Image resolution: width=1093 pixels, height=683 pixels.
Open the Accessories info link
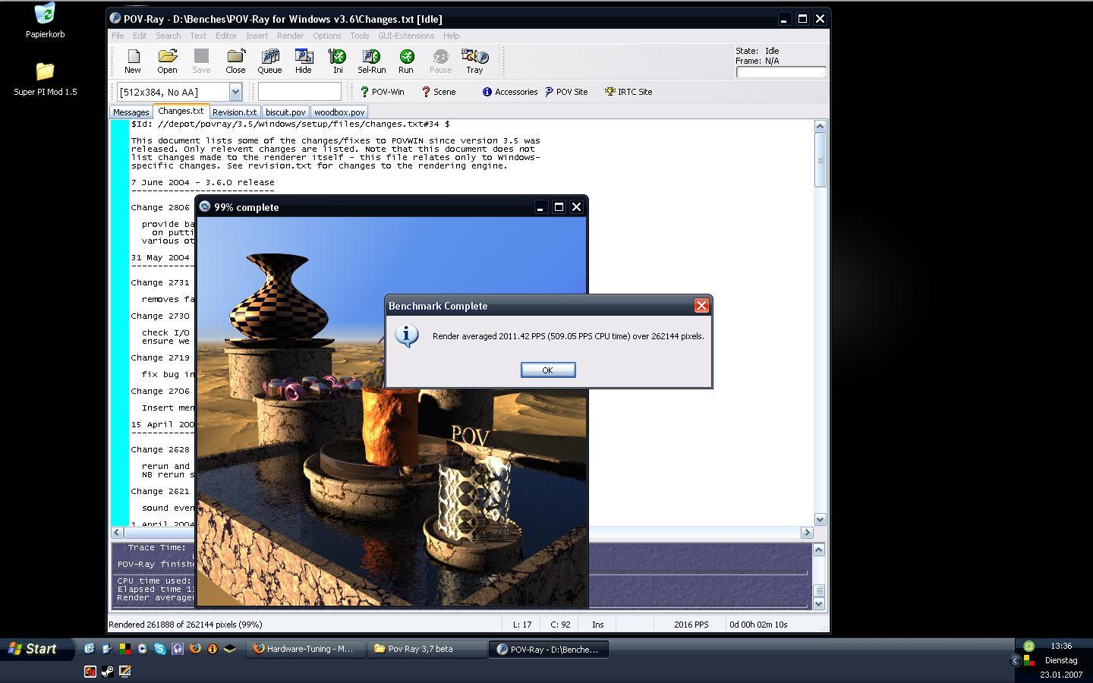(509, 92)
